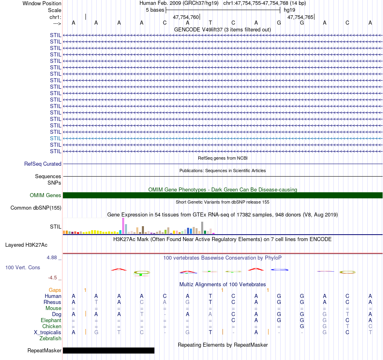Screen dimensions: 383x360
Task: Click the OMIM Genes label
Action: (45, 195)
